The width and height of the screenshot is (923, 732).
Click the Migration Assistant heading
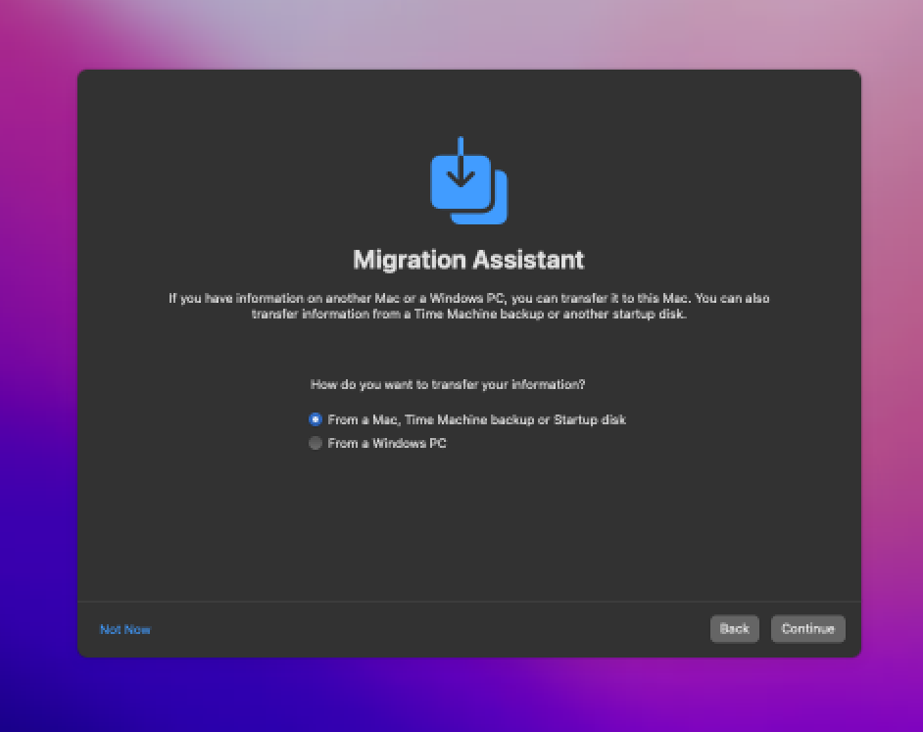point(468,260)
